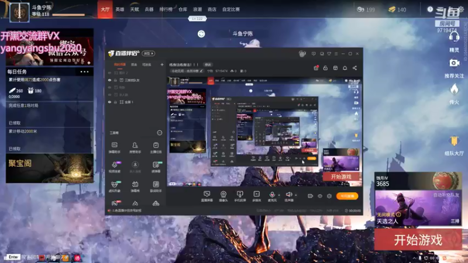Image resolution: width=468 pixels, height=263 pixels.
Task: Toggle visibility eye of 多人数 source
Action: [x=109, y=95]
